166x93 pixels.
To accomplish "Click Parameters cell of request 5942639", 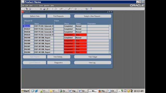I will pyautogui.click(x=98, y=26).
